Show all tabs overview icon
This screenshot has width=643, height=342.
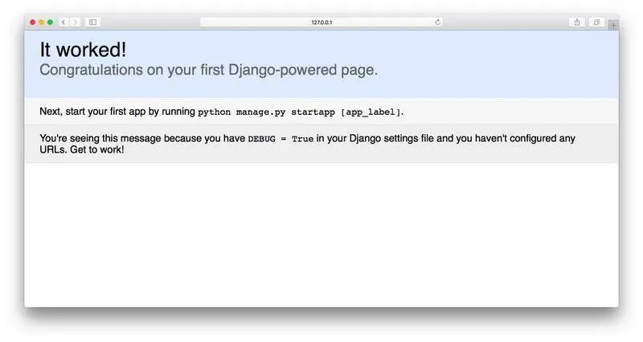click(x=596, y=22)
